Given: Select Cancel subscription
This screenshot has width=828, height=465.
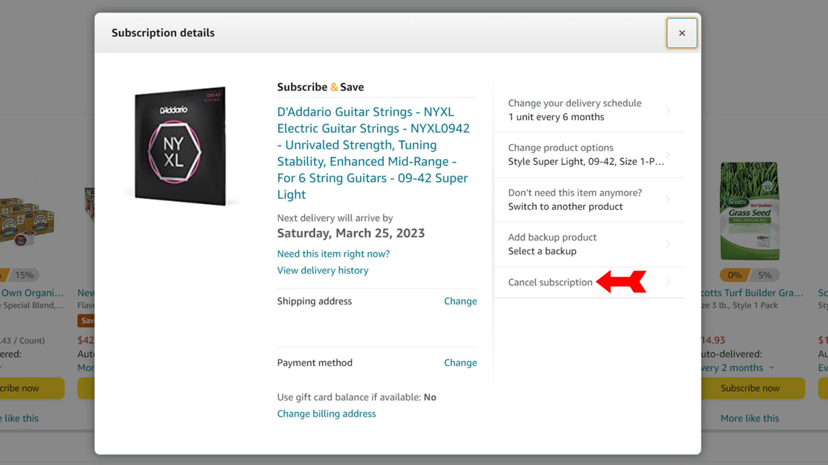Looking at the screenshot, I should [x=549, y=282].
